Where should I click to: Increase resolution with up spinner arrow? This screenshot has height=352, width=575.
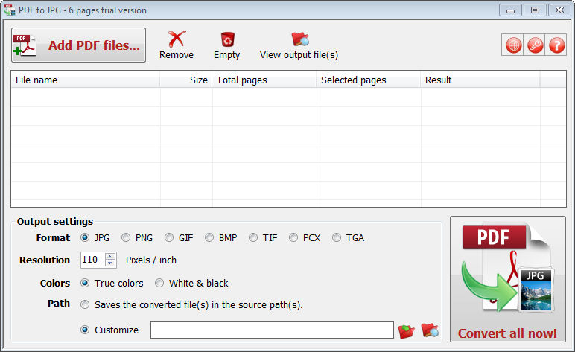coord(110,257)
